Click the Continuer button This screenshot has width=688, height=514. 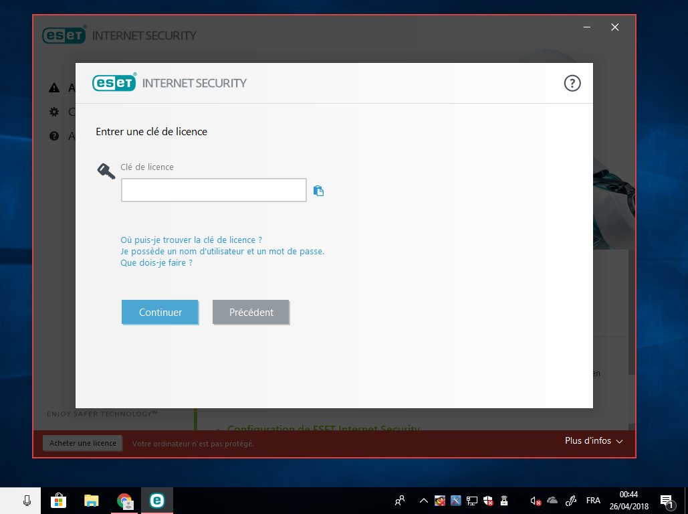[160, 313]
